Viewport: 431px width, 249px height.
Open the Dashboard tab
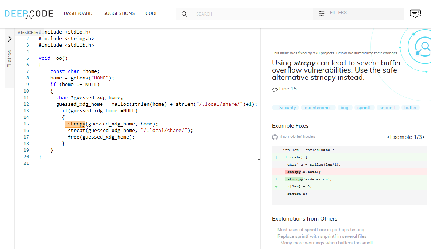(78, 13)
